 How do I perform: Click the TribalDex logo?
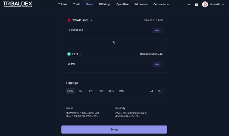pos(17,4)
